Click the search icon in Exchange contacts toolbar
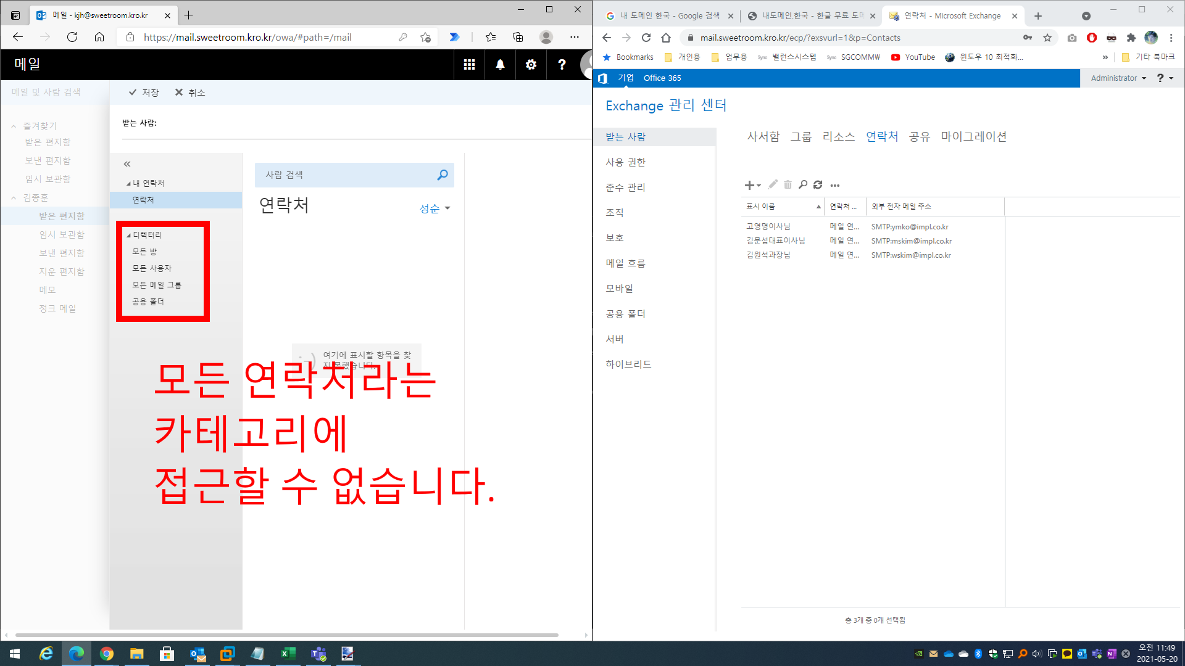The height and width of the screenshot is (666, 1185). coord(802,185)
